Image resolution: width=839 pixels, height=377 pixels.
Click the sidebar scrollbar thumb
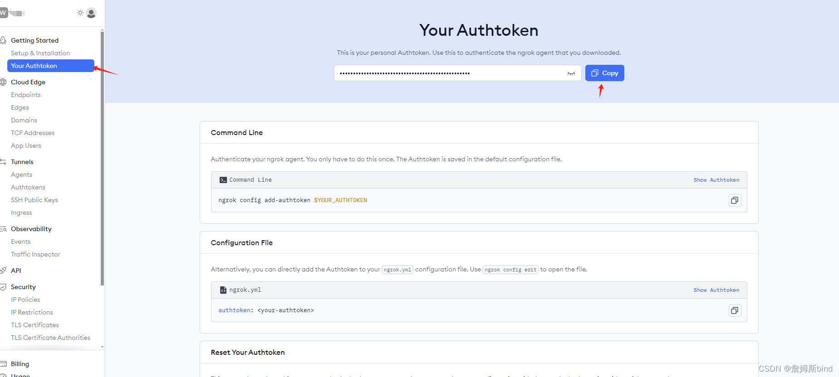(x=103, y=159)
